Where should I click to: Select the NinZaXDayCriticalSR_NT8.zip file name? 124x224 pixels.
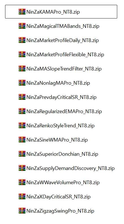[58, 197]
